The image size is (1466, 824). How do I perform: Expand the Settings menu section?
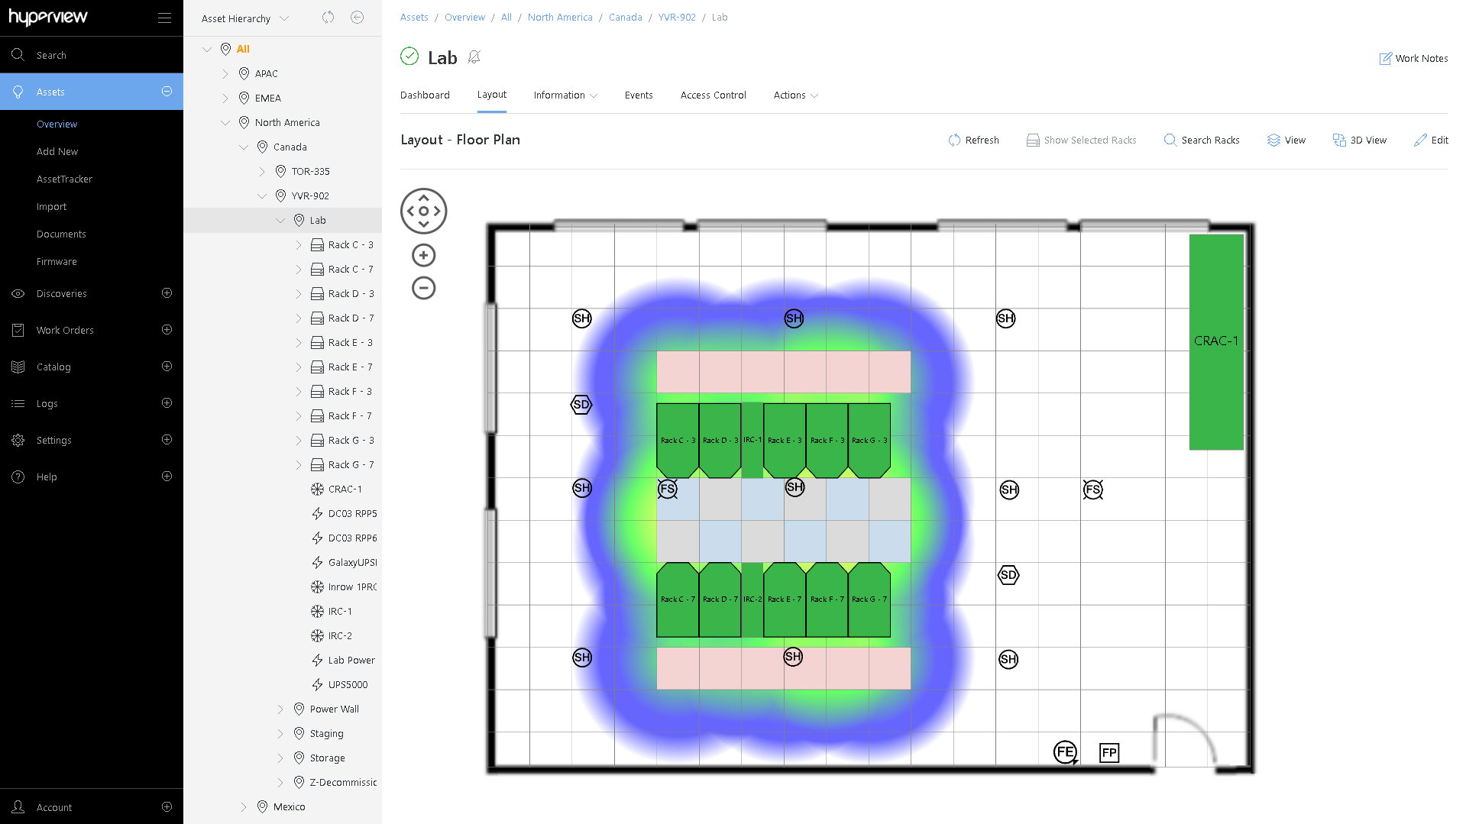167,440
